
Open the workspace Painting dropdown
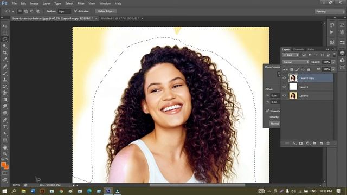pos(330,11)
